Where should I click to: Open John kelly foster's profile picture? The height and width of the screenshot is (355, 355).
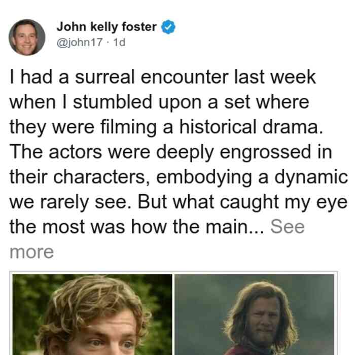[27, 38]
